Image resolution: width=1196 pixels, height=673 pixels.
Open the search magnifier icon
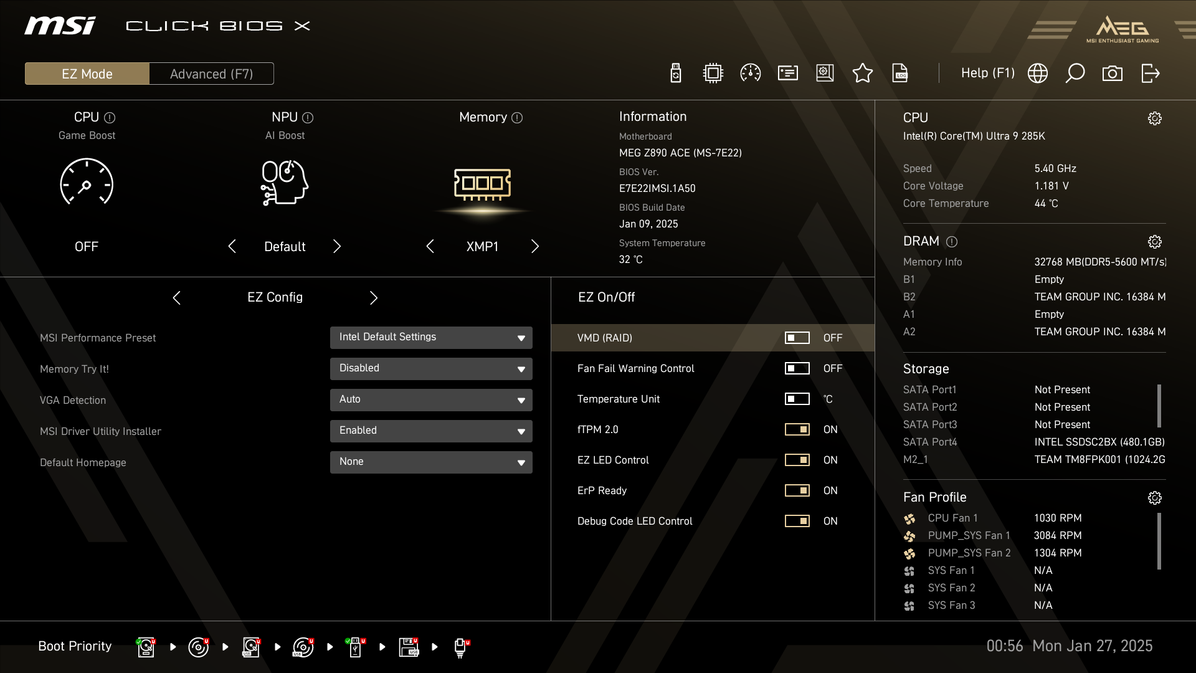click(x=1075, y=74)
